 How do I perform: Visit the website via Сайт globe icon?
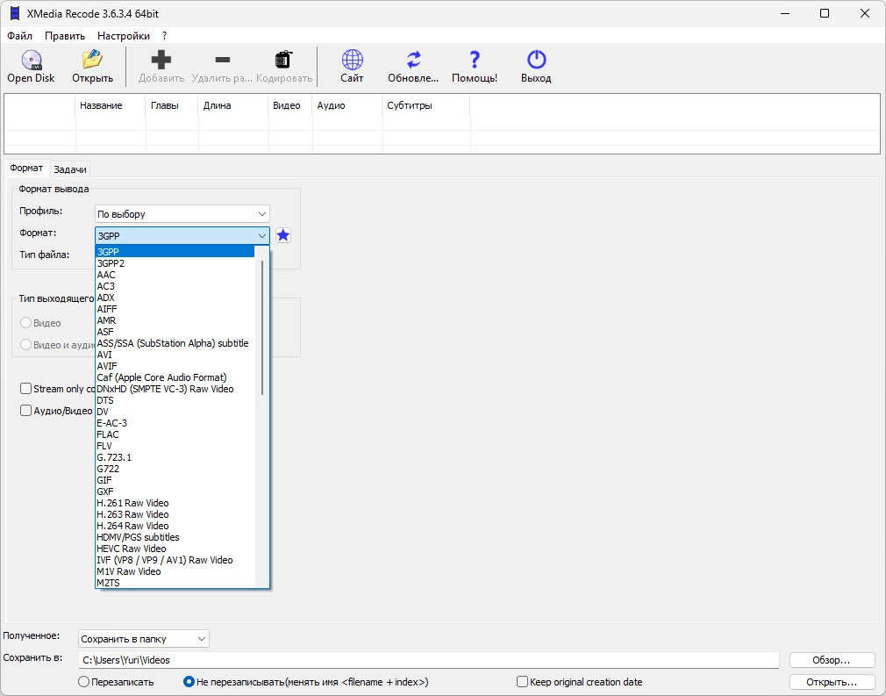point(352,60)
